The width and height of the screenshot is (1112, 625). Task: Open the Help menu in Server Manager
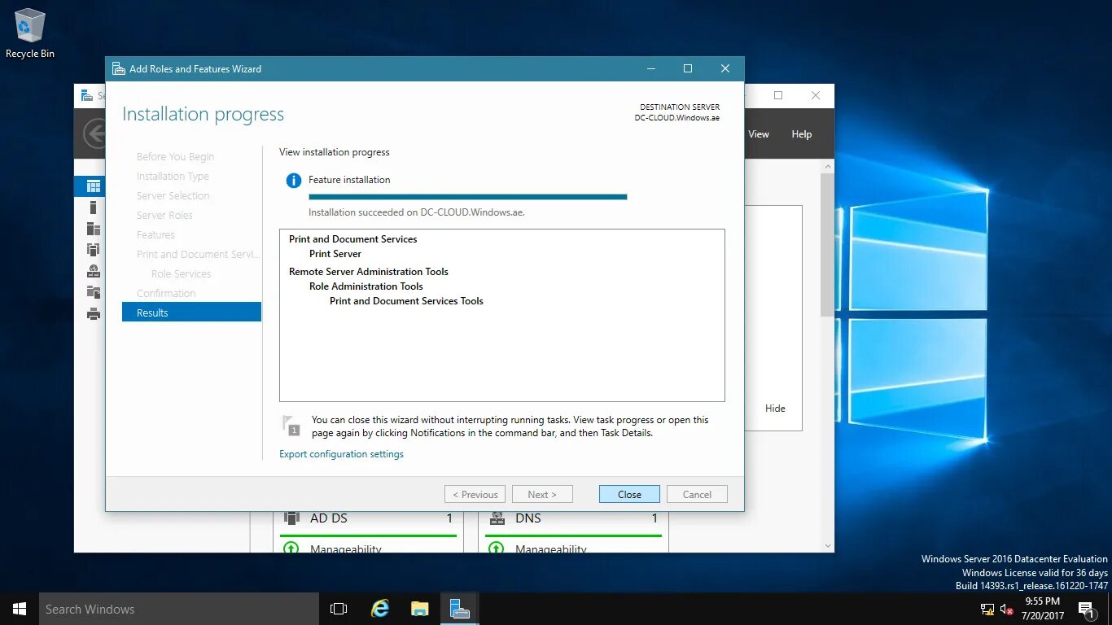point(802,134)
